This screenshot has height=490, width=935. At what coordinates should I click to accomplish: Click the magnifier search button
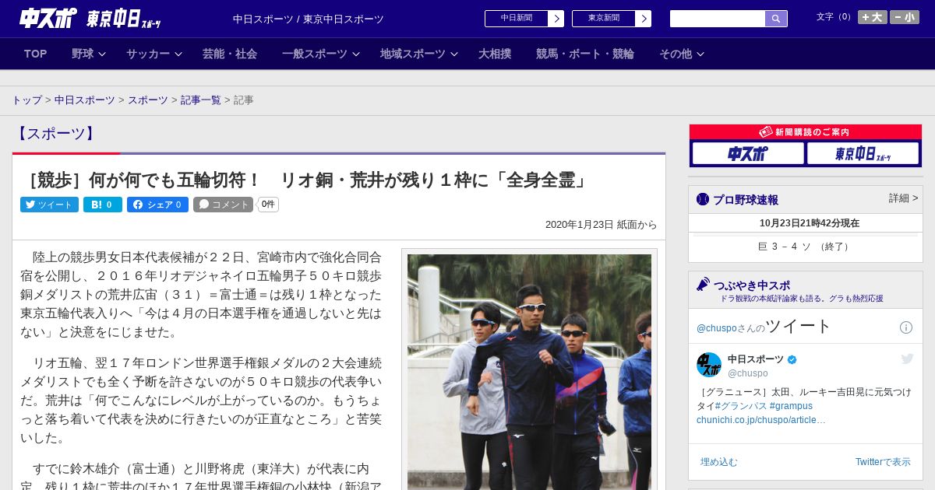coord(776,19)
